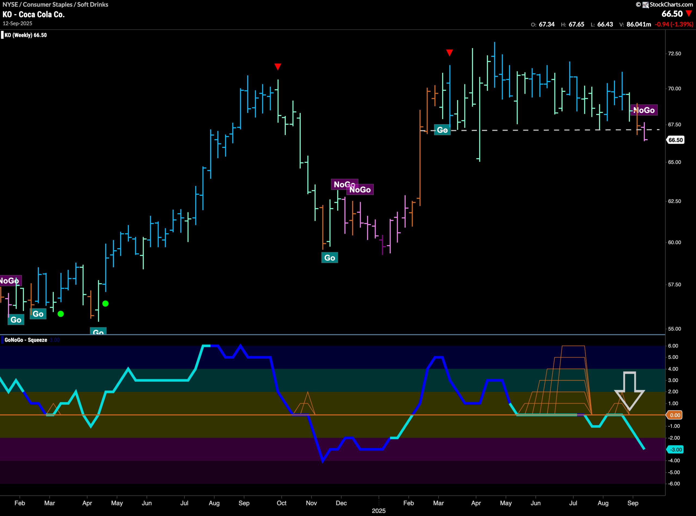Click the red triangle marker above the September 2024 peak
Image resolution: width=696 pixels, height=516 pixels.
click(278, 67)
